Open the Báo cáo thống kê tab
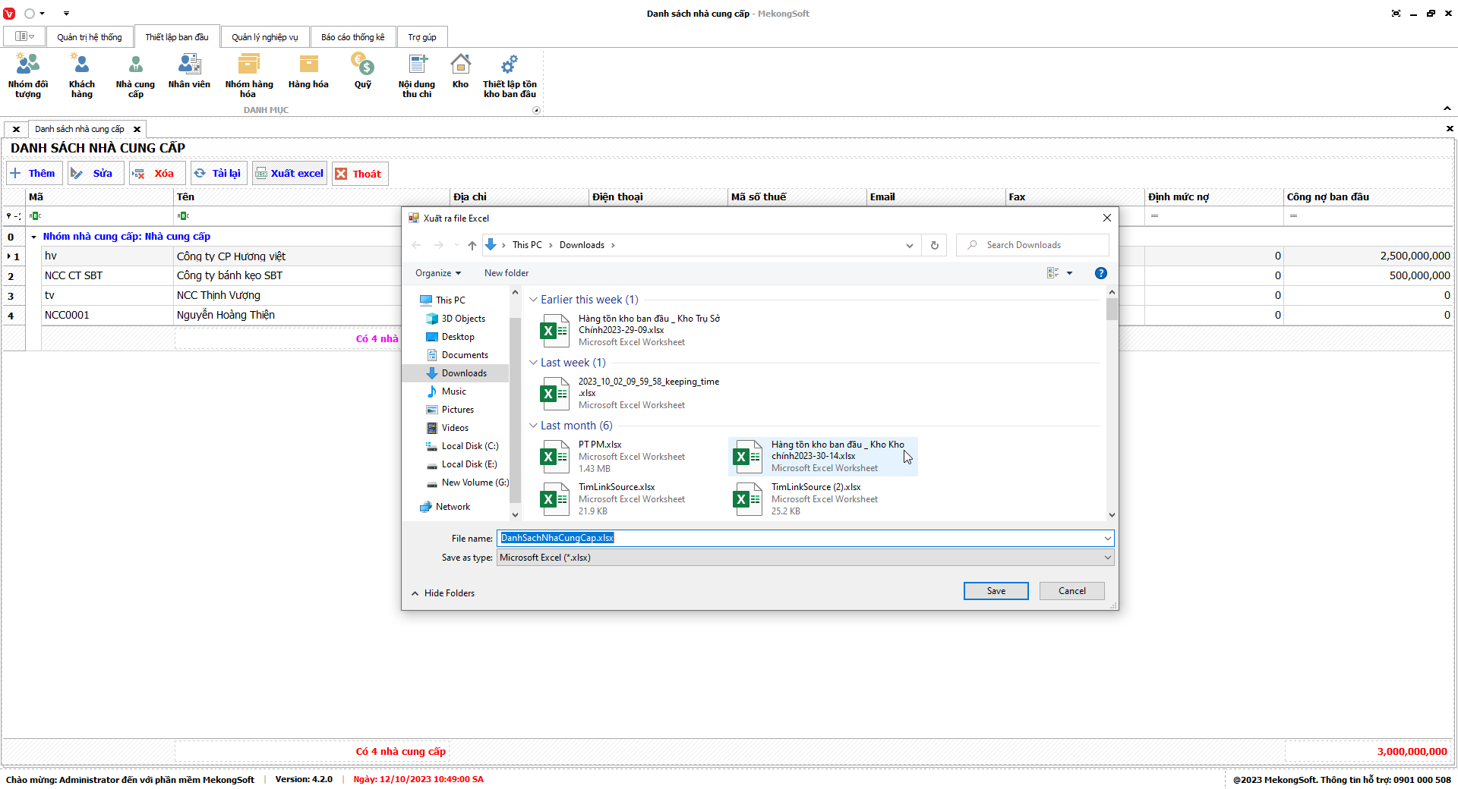Screen dimensions: 1458x789 pyautogui.click(x=352, y=37)
